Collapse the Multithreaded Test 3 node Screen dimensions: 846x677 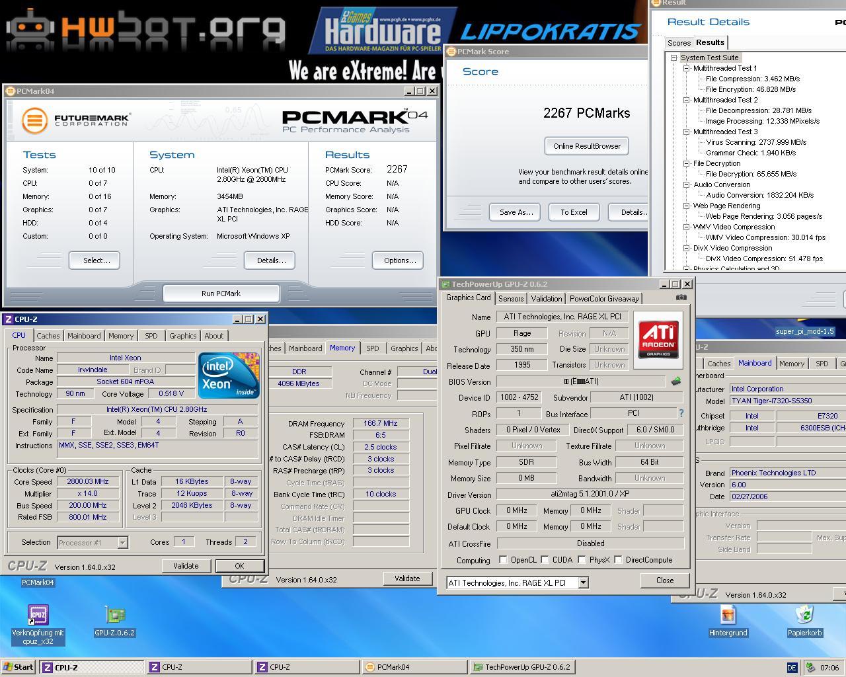(686, 132)
